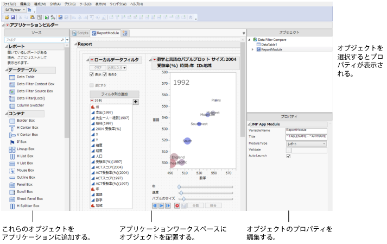This screenshot has width=387, height=244.
Task: Select Data Filter Context Box object
Action: (x=32, y=84)
